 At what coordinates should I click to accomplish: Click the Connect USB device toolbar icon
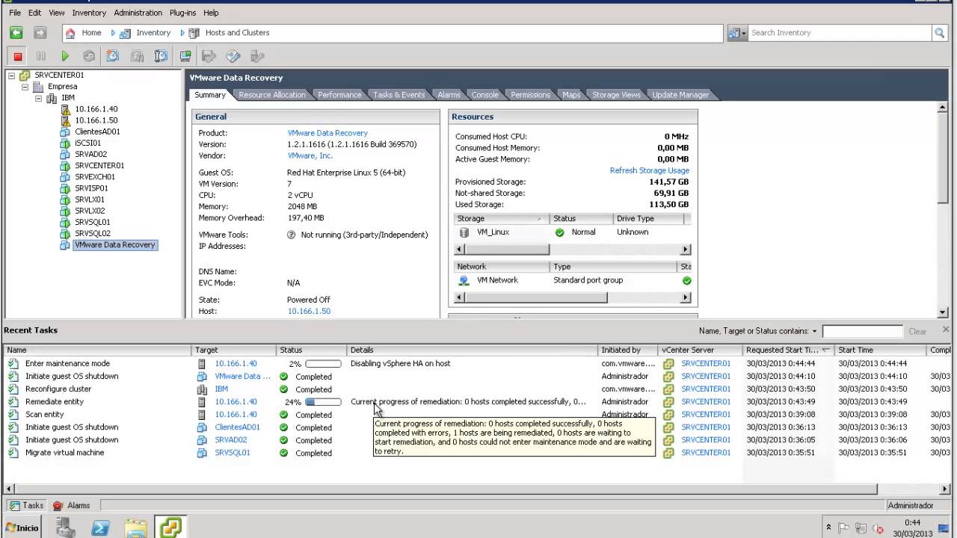pos(257,56)
